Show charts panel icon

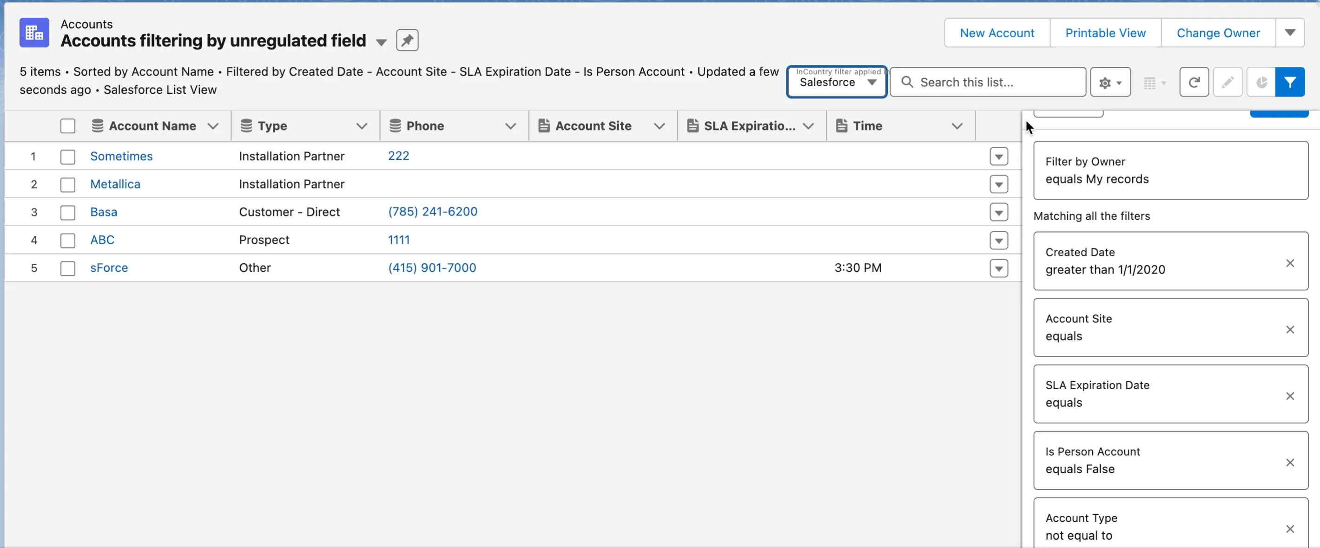click(1261, 82)
